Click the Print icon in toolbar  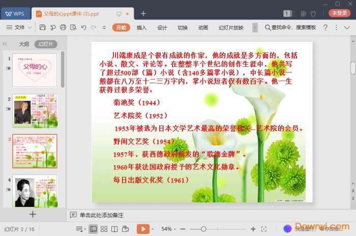(63, 28)
